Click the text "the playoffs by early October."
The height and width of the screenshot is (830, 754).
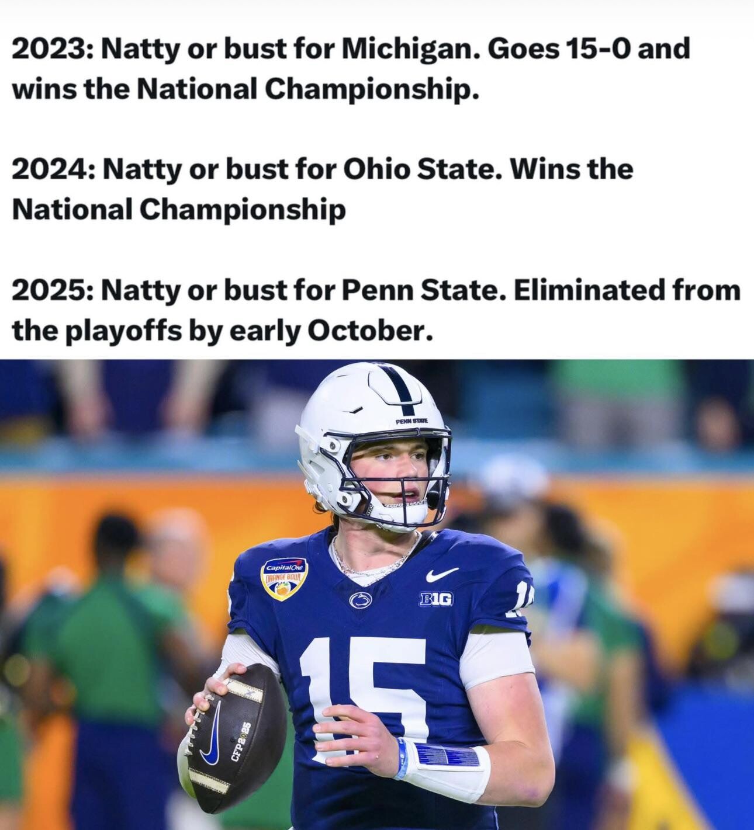[x=222, y=331]
